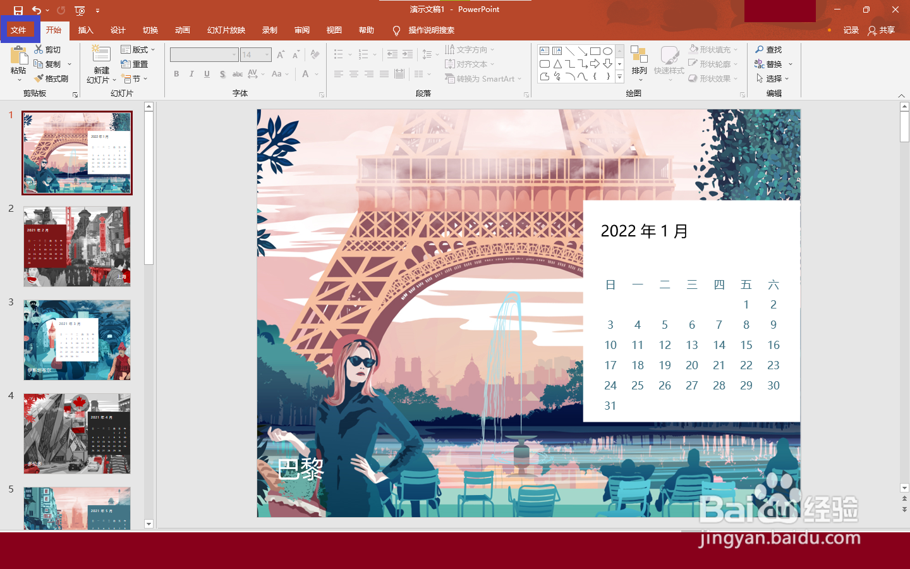The width and height of the screenshot is (910, 569).
Task: Click the 剪切 scissors button
Action: 47,49
